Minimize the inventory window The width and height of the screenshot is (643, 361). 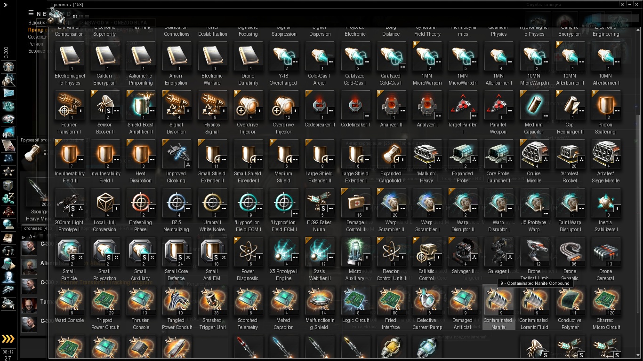point(629,4)
